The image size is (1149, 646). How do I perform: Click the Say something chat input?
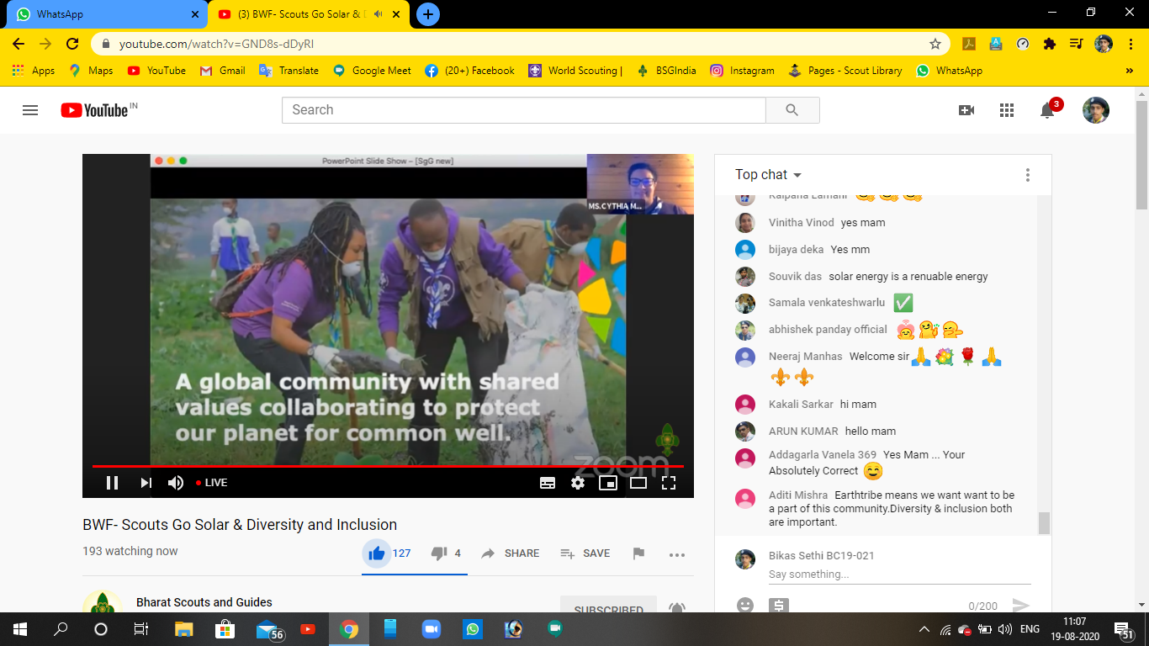(x=898, y=575)
